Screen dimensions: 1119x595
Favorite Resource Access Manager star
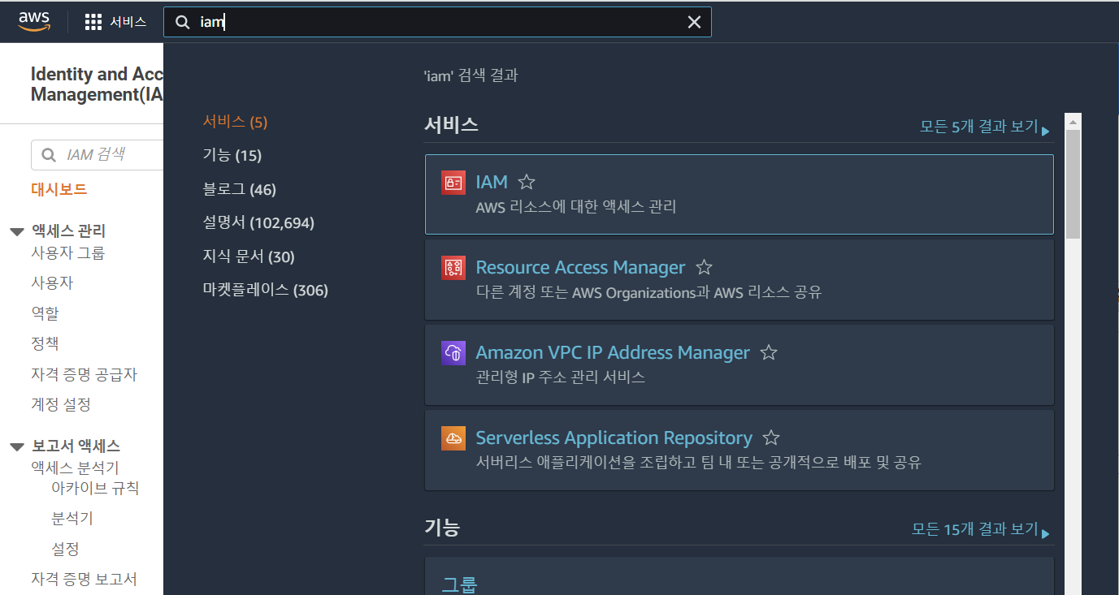tap(705, 267)
